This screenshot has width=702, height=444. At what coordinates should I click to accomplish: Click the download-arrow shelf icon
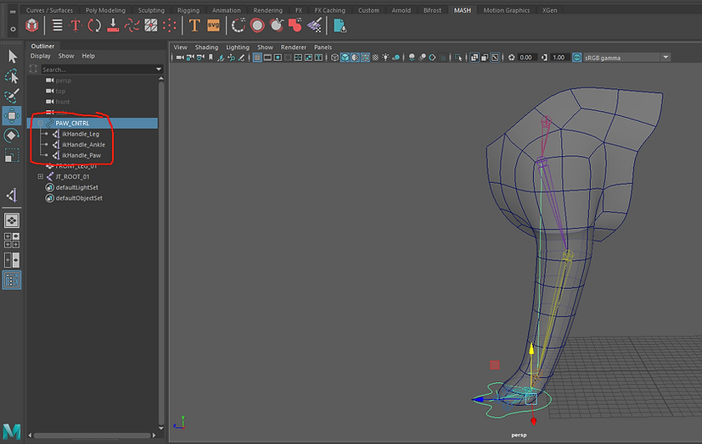[x=113, y=25]
